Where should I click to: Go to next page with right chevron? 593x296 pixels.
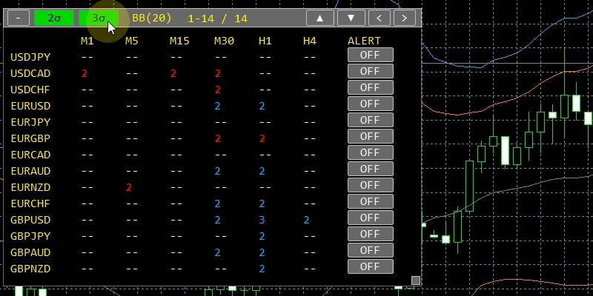(404, 18)
